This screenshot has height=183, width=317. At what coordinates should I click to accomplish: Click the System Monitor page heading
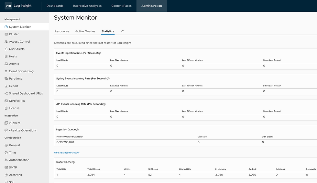pyautogui.click(x=75, y=17)
